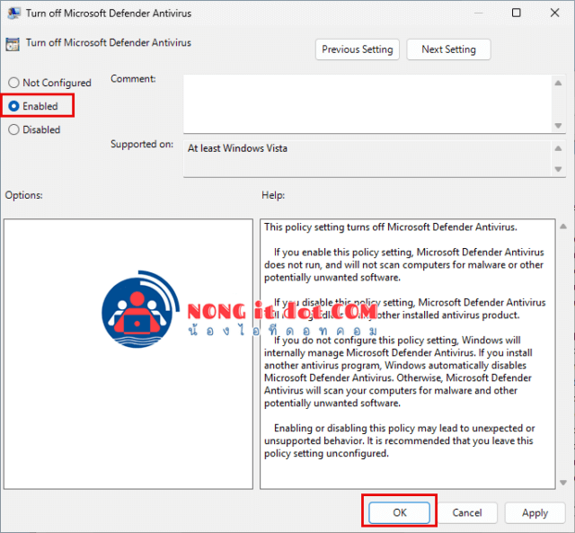Click the Options pane area
This screenshot has width=575, height=533.
128,354
